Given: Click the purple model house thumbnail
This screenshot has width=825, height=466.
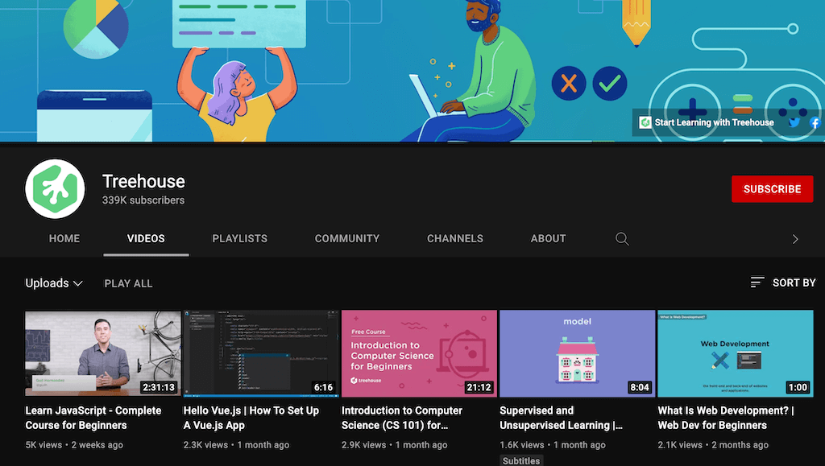Looking at the screenshot, I should pos(577,353).
